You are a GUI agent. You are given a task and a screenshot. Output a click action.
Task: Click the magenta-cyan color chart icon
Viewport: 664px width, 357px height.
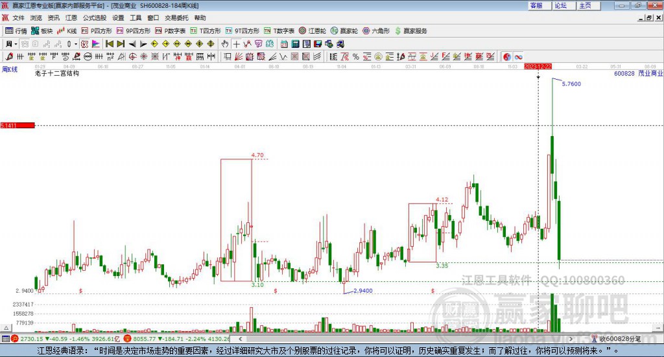(96, 44)
